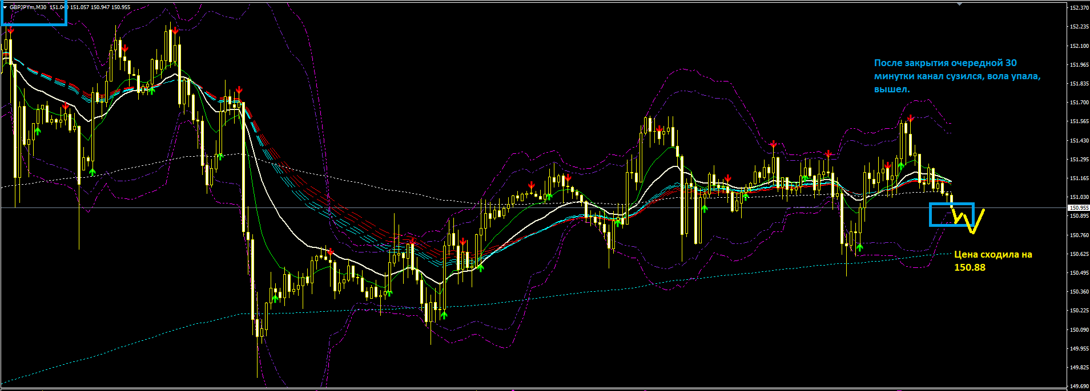Image resolution: width=1090 pixels, height=391 pixels.
Task: Click the 151.700 price scale label
Action: (1079, 103)
